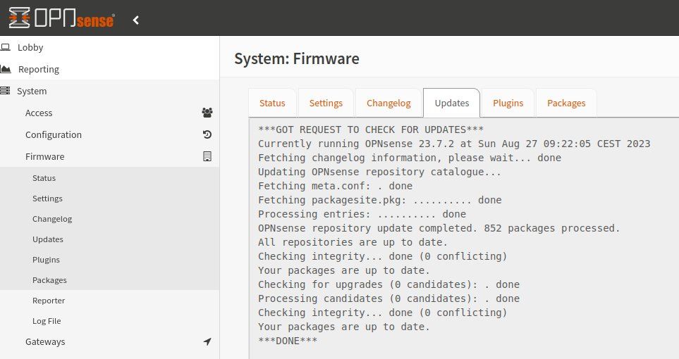Click the Access users group icon
679x359 pixels.
pos(207,113)
